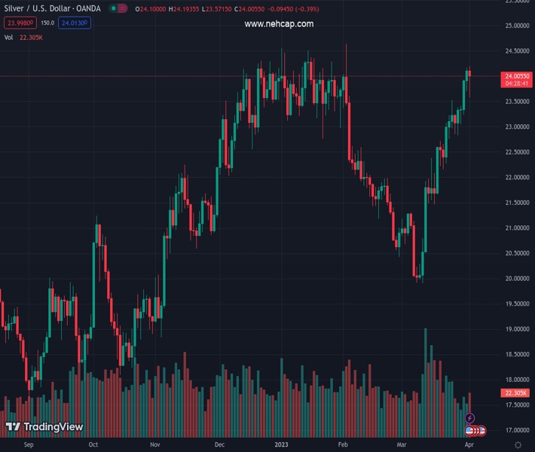This screenshot has height=452, width=535.
Task: Click the blue buy price 24.013 button
Action: point(75,23)
